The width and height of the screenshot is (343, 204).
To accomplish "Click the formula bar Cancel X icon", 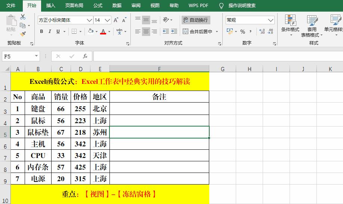I will click(x=58, y=56).
